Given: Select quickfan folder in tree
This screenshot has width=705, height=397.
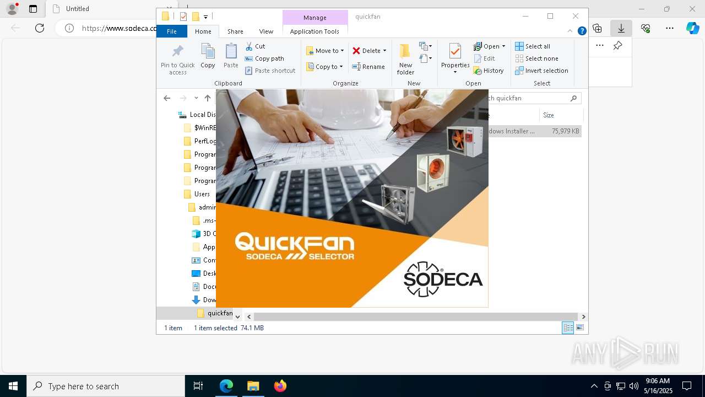Looking at the screenshot, I should (x=215, y=313).
